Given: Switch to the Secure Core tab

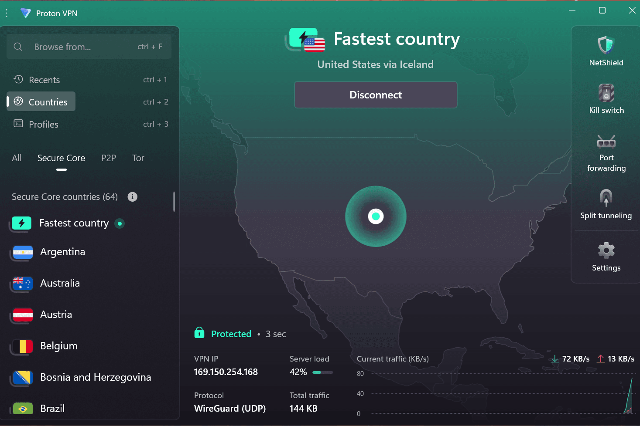Looking at the screenshot, I should pos(61,158).
